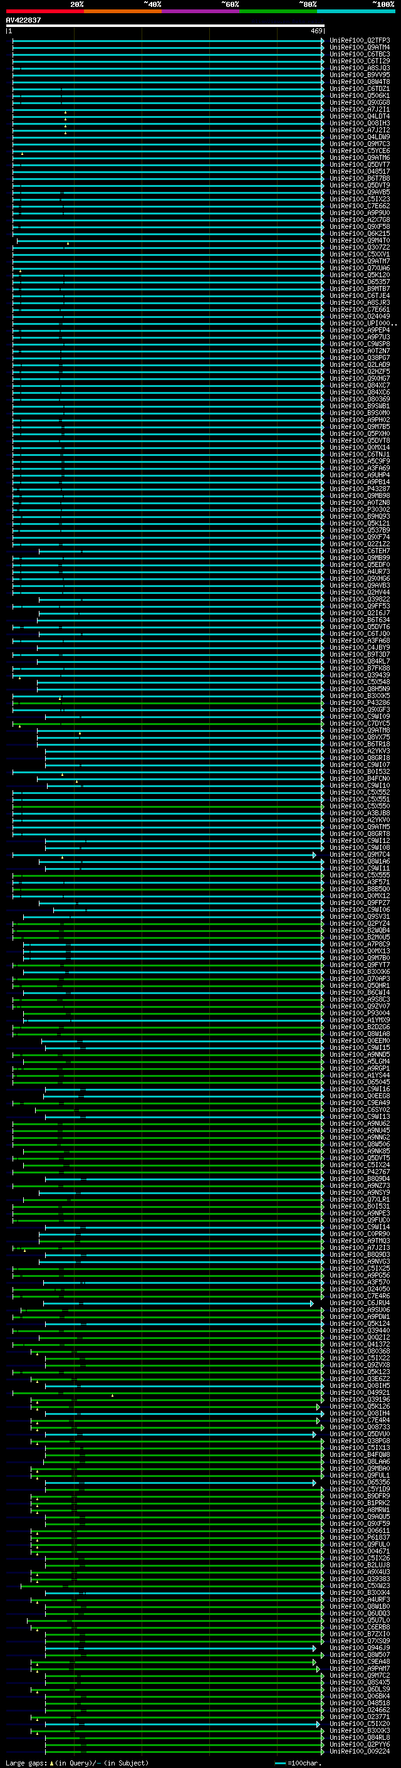Image resolution: width=401 pixels, height=1768 pixels.
Task: Open the UniRef100_C5YCE6 label
Action: [x=360, y=151]
